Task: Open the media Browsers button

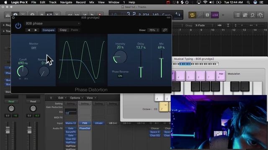Action: pyautogui.click(x=260, y=15)
